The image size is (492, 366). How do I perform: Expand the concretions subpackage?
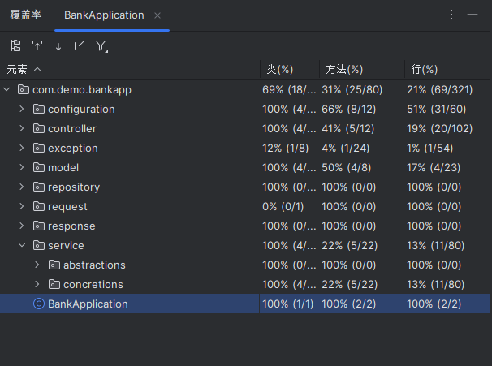pos(37,284)
